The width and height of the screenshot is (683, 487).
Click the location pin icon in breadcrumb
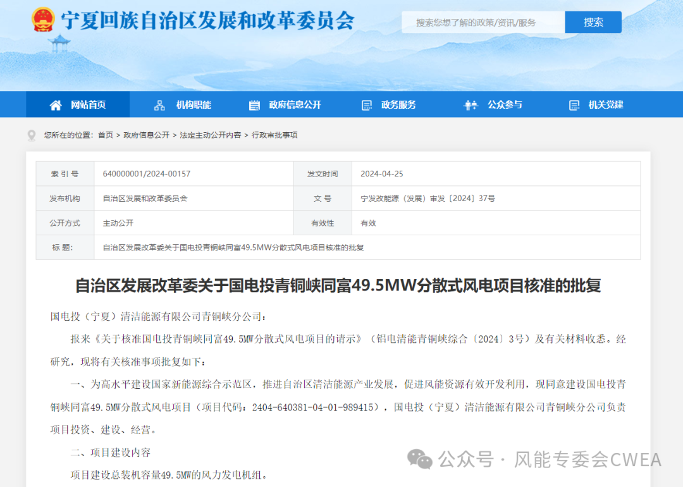[32, 135]
